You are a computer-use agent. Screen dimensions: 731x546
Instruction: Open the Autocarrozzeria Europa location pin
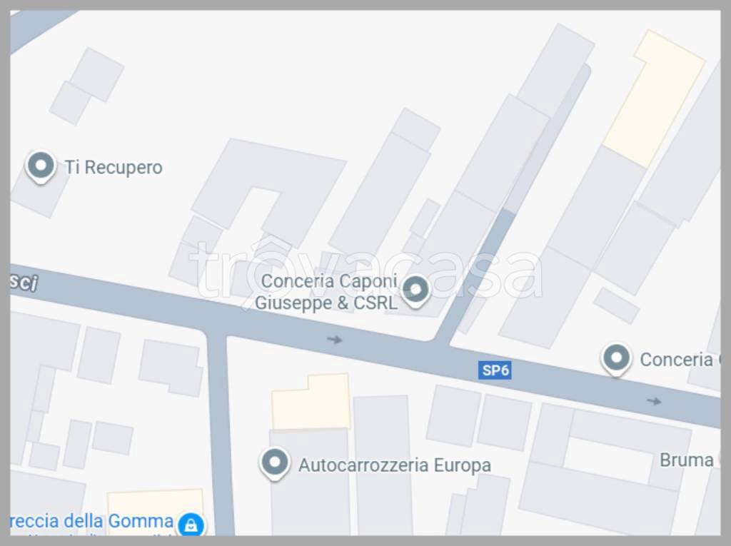(x=275, y=463)
